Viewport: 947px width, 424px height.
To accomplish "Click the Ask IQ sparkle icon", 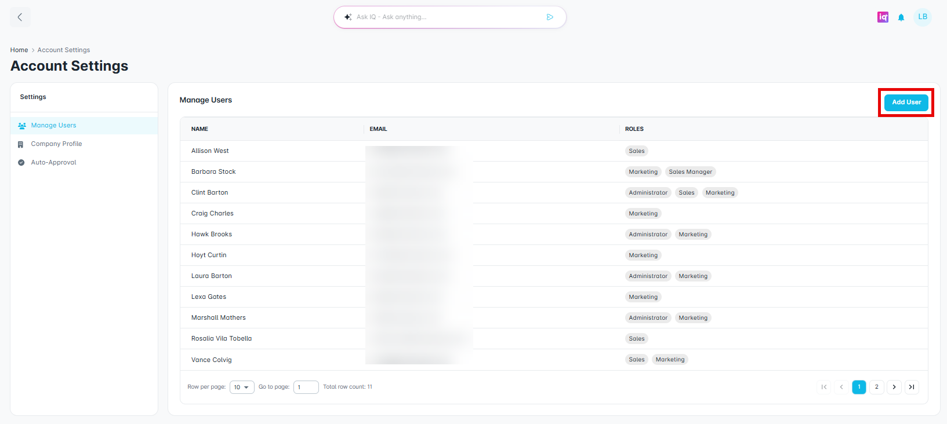I will (348, 17).
